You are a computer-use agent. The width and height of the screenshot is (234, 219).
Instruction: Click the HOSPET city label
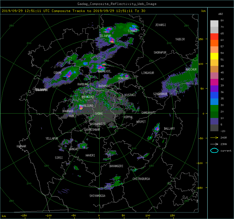pos(141,122)
